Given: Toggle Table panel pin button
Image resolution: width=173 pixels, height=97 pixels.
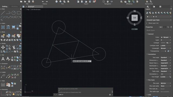Looking at the screenshot, I should pyautogui.click(x=21, y=81).
